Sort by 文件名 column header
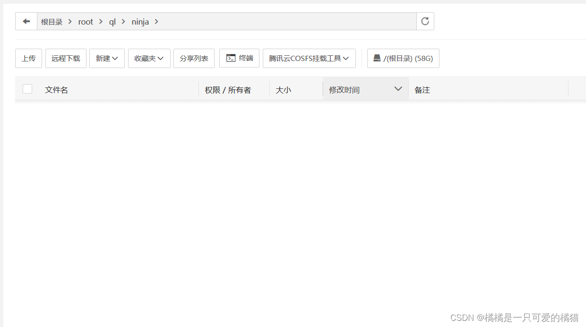 56,90
